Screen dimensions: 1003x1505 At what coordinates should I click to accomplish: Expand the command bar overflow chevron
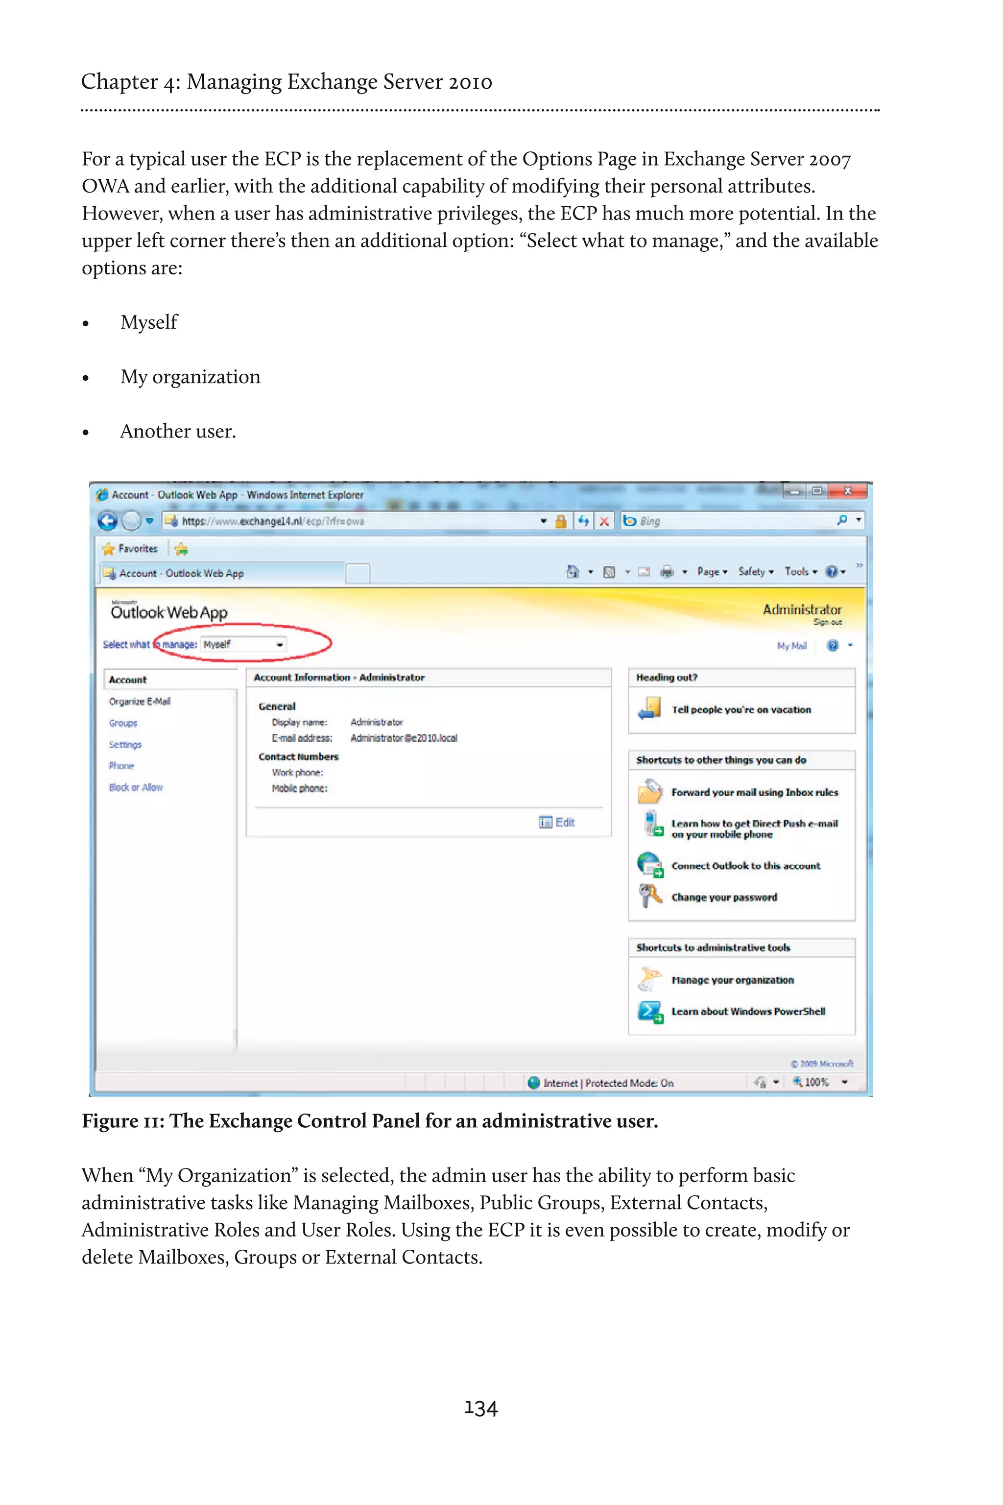[x=859, y=566]
